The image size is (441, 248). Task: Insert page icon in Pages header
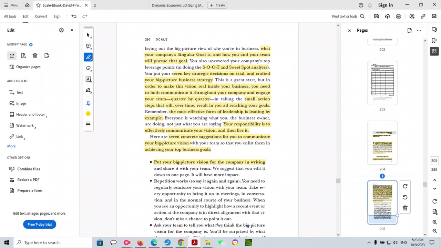(x=409, y=30)
